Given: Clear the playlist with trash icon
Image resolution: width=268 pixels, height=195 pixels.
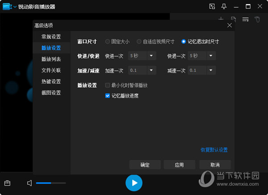Looking at the screenshot, I should 257,19.
